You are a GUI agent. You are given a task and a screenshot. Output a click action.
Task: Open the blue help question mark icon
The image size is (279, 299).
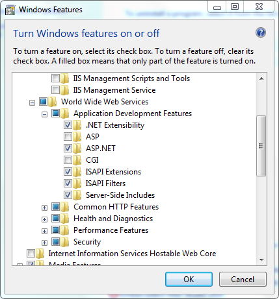pyautogui.click(x=261, y=32)
